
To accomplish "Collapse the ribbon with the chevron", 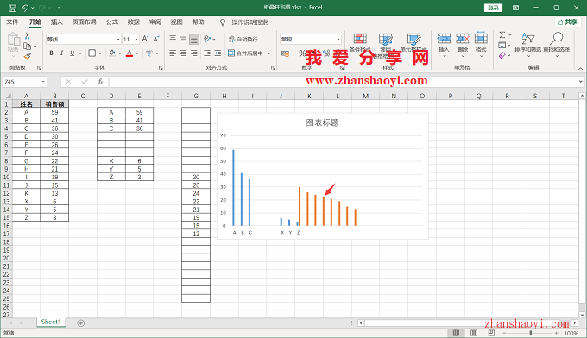I will tap(580, 68).
